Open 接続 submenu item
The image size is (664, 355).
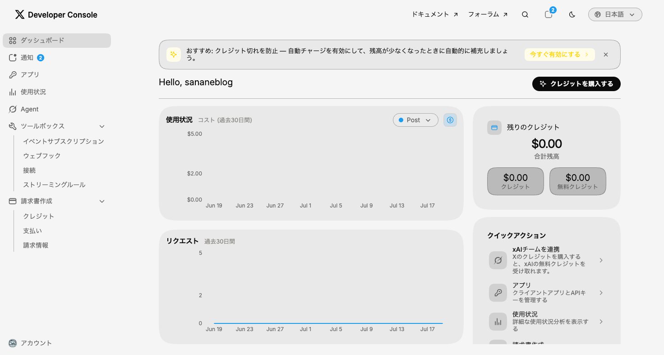coord(29,171)
